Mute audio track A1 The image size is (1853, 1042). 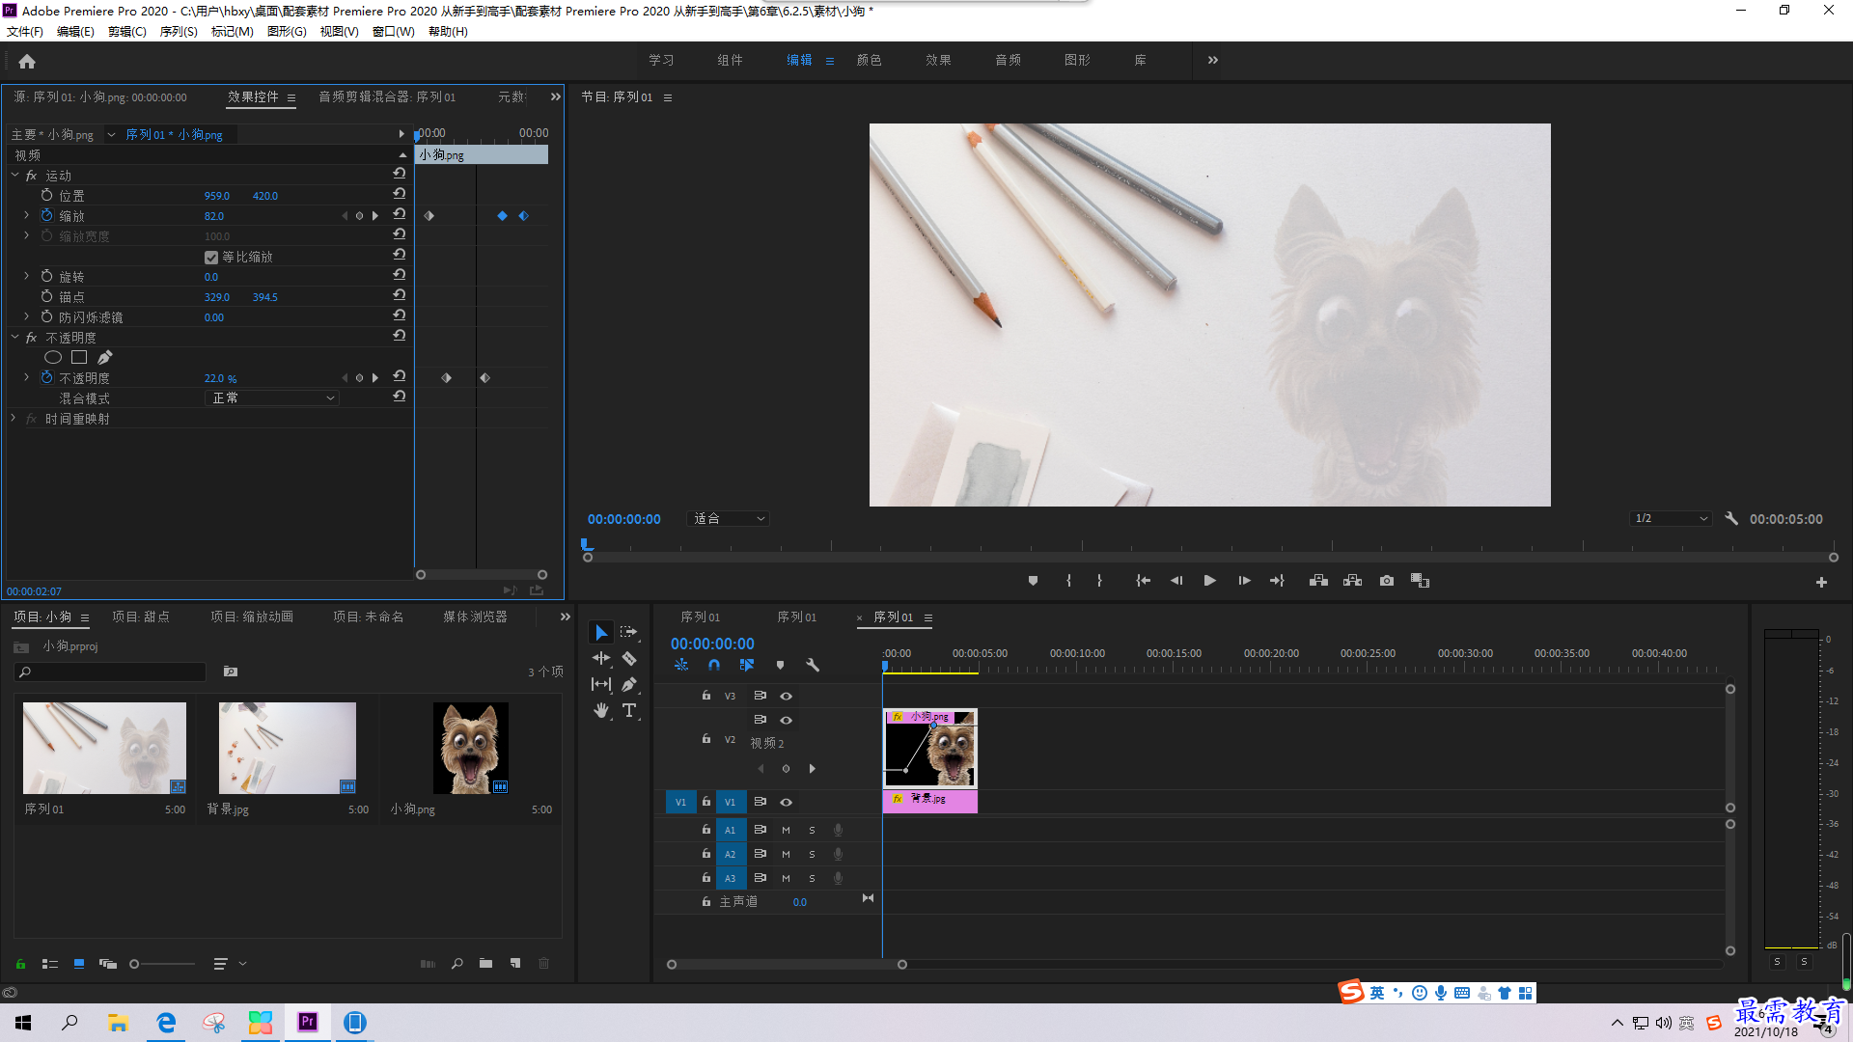click(x=786, y=830)
